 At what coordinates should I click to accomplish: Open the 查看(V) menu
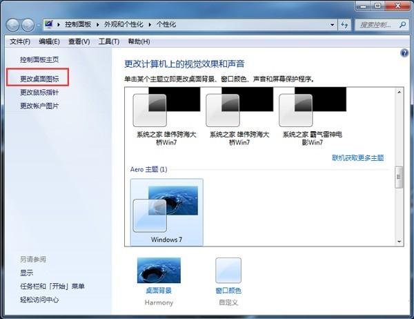[x=79, y=41]
